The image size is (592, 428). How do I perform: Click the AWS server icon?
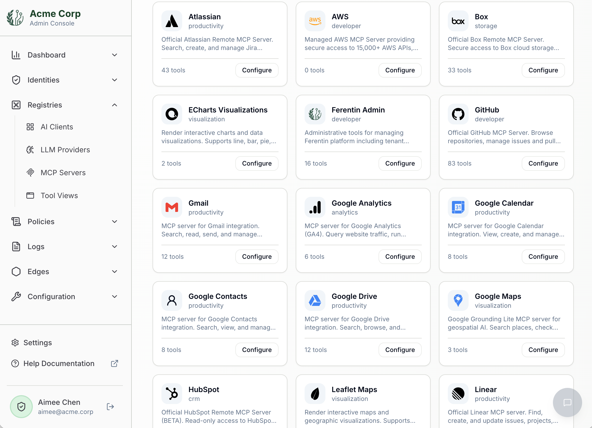click(315, 21)
